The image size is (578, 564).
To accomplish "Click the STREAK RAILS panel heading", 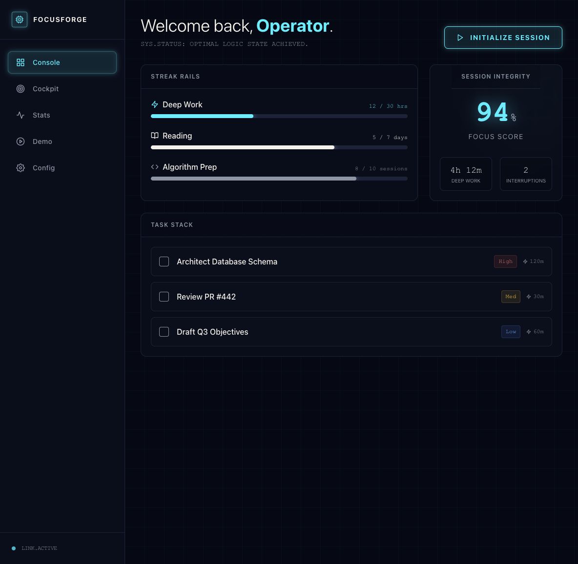I will (175, 77).
